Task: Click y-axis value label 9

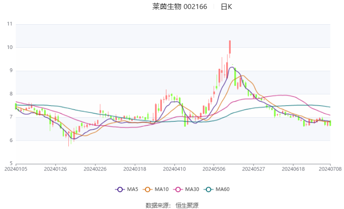Action: 11,71
